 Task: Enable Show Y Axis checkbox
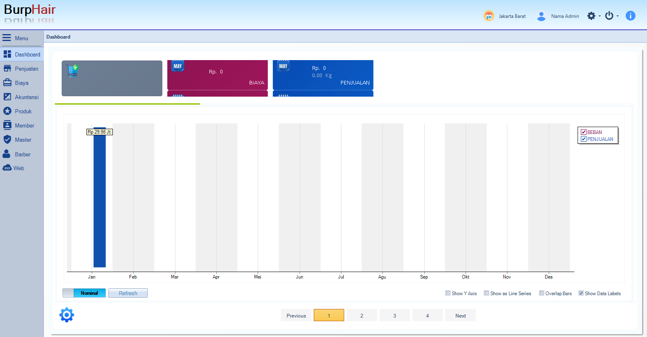pos(448,293)
